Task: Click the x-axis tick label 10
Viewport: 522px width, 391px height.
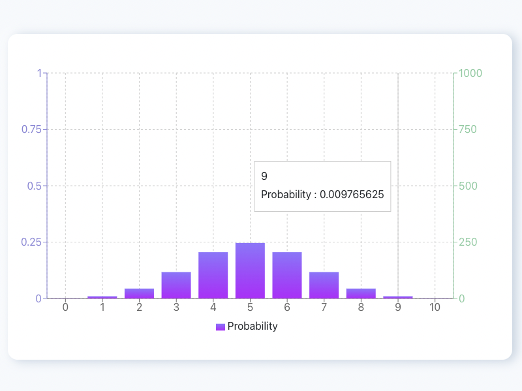Action: (435, 307)
